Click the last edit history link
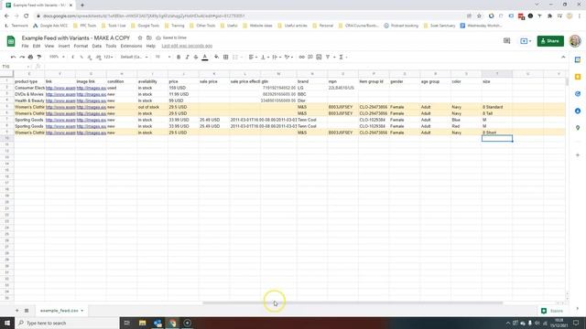 (187, 46)
